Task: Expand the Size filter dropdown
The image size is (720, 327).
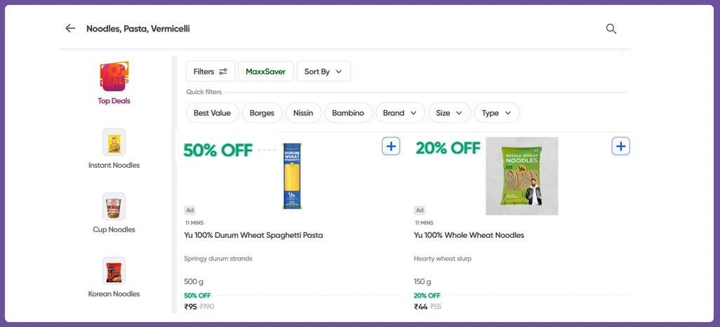Action: (x=449, y=113)
